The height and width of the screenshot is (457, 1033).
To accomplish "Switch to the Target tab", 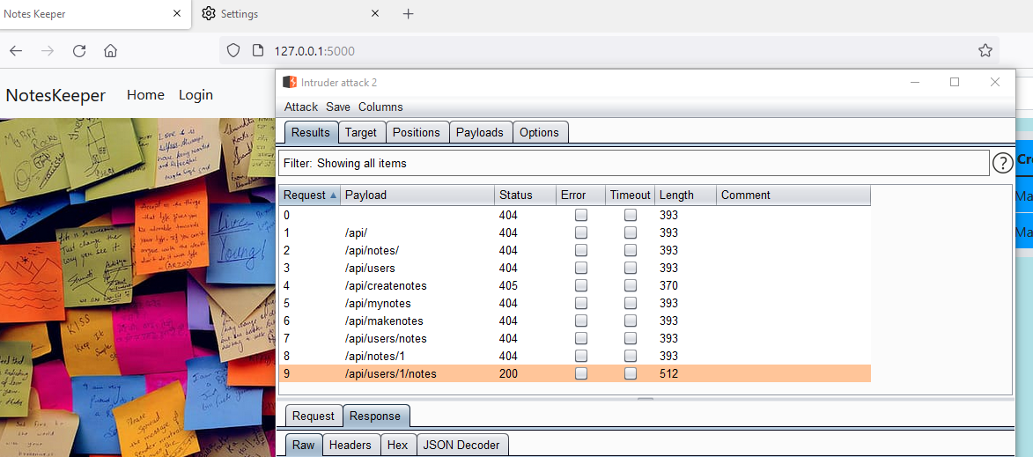I will 361,132.
